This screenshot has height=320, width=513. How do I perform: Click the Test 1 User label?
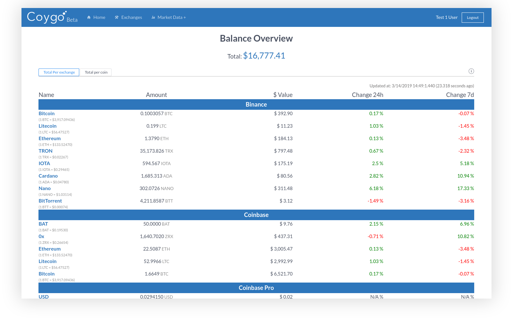(446, 17)
